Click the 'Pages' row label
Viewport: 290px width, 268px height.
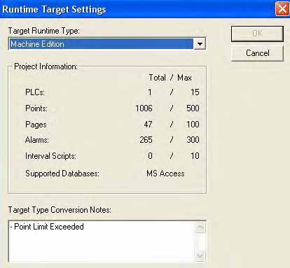click(36, 125)
